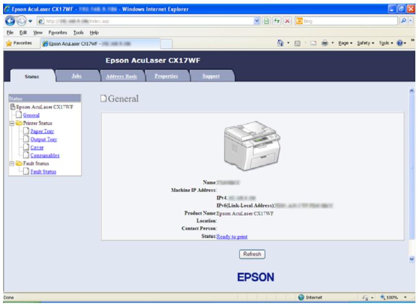Click the magnifier Search icon
This screenshot has width=417, height=304.
click(x=404, y=21)
